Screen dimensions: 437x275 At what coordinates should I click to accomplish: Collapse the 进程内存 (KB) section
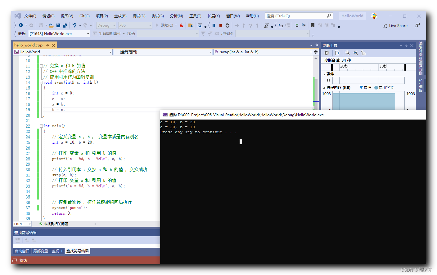pyautogui.click(x=324, y=88)
